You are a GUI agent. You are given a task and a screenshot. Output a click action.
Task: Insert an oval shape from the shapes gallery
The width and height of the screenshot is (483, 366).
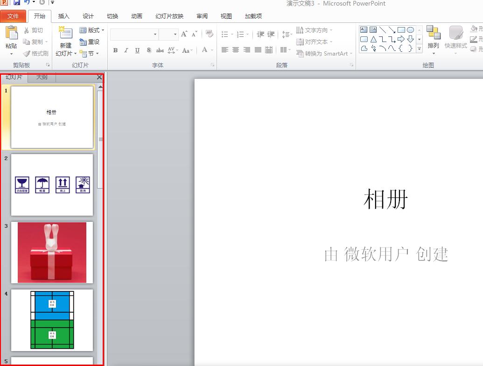[410, 29]
